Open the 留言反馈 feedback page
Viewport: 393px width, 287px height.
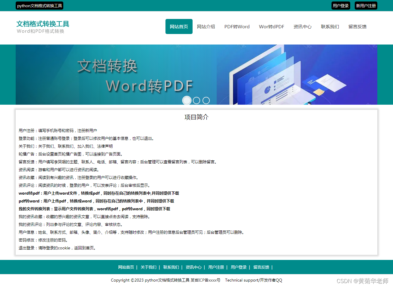tap(357, 26)
